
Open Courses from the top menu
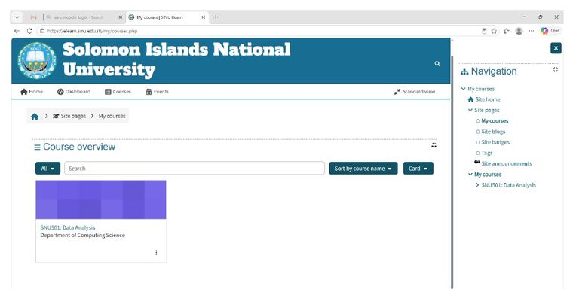coord(118,92)
